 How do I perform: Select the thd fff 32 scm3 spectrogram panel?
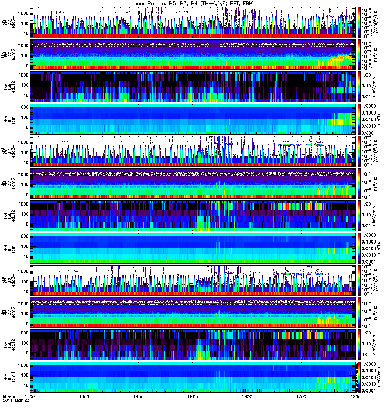pyautogui.click(x=193, y=183)
